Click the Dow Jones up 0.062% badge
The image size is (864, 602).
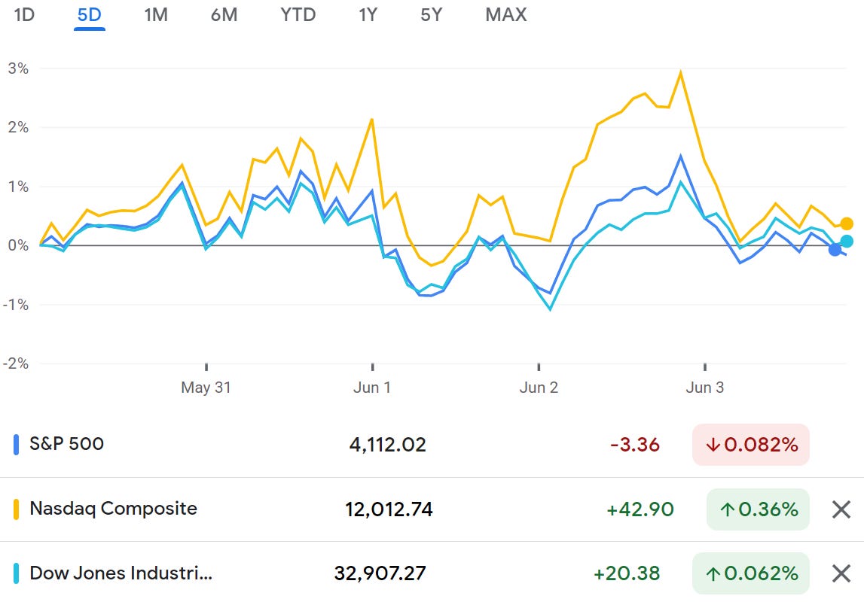(750, 573)
